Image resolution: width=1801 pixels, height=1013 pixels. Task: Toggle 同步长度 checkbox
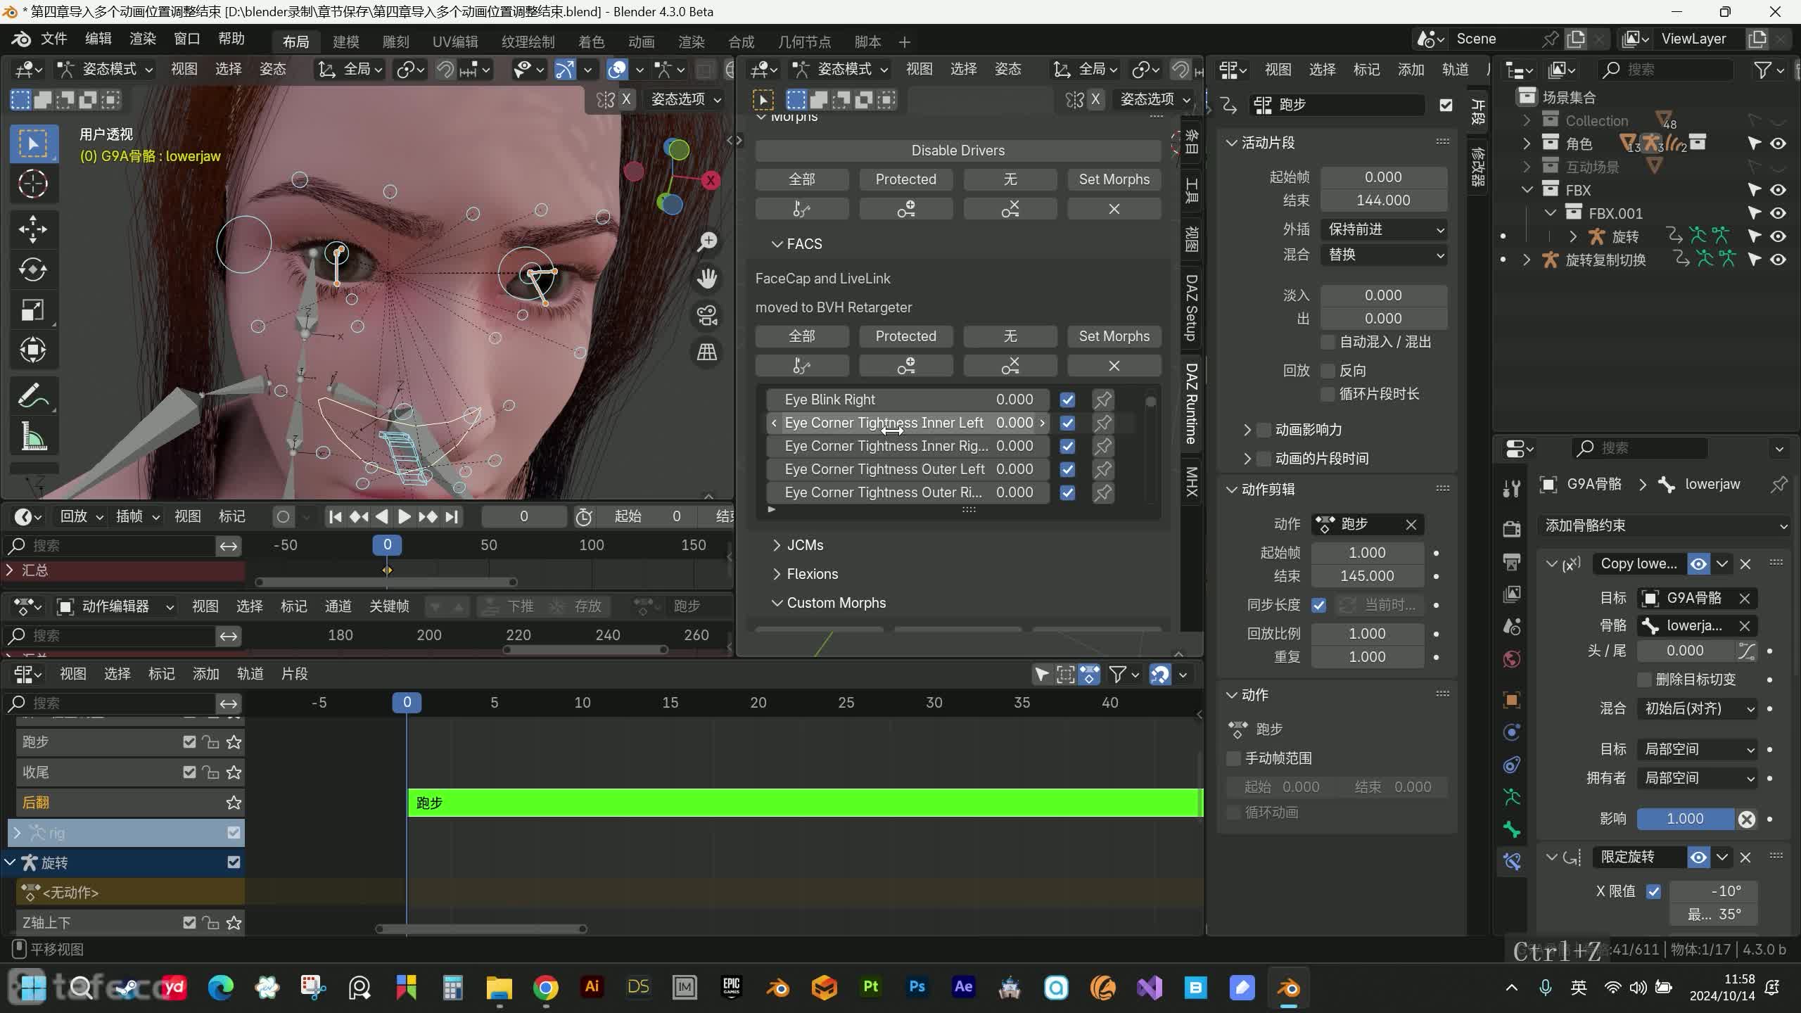click(1319, 605)
